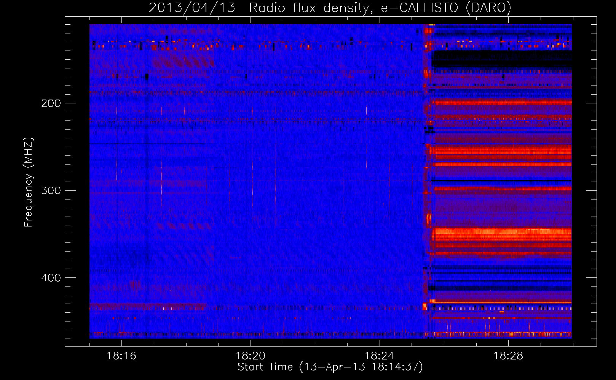This screenshot has height=380, width=616.
Task: Click the 18:20 time tick label
Action: (x=251, y=356)
